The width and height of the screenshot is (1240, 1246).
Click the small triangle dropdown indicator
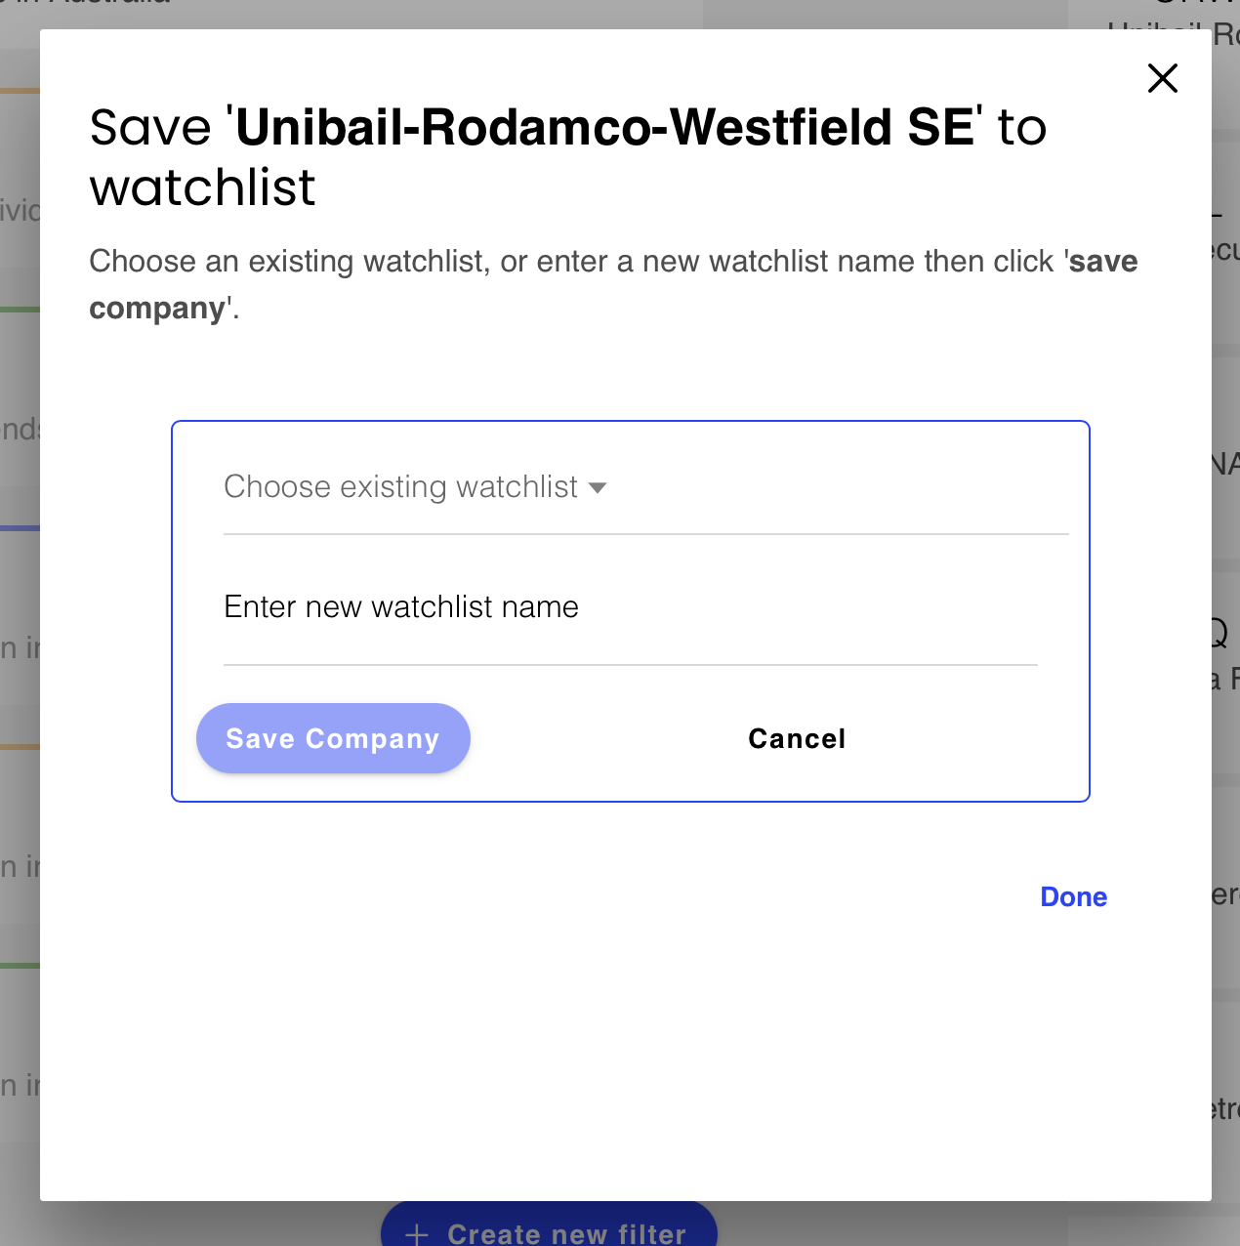tap(598, 488)
